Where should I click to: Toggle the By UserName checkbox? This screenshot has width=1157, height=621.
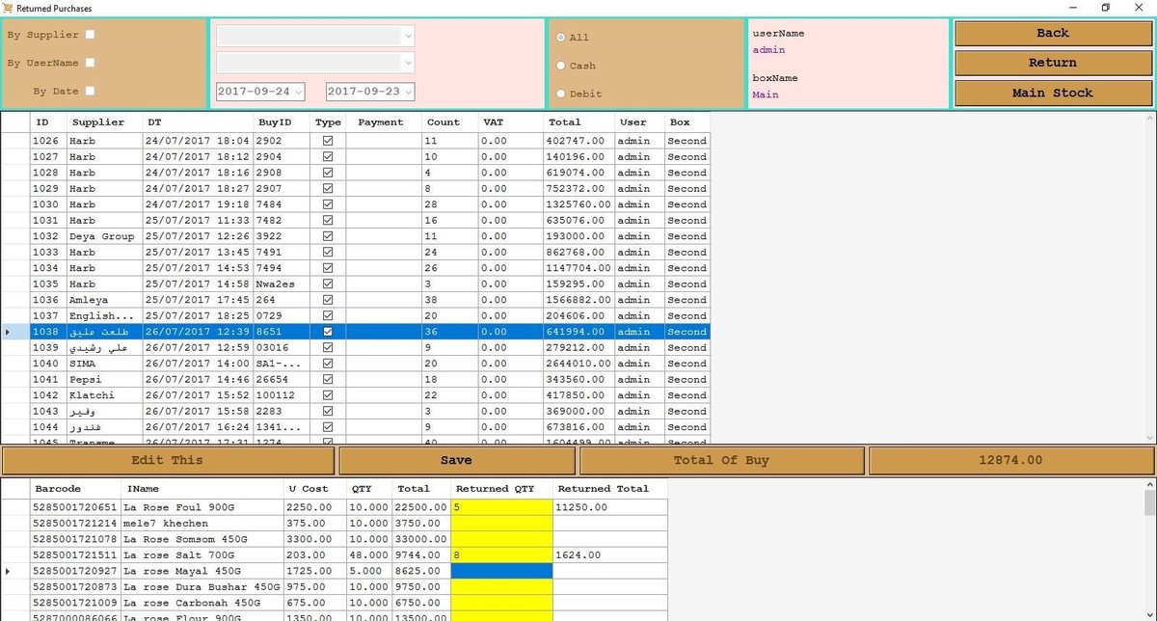click(91, 63)
